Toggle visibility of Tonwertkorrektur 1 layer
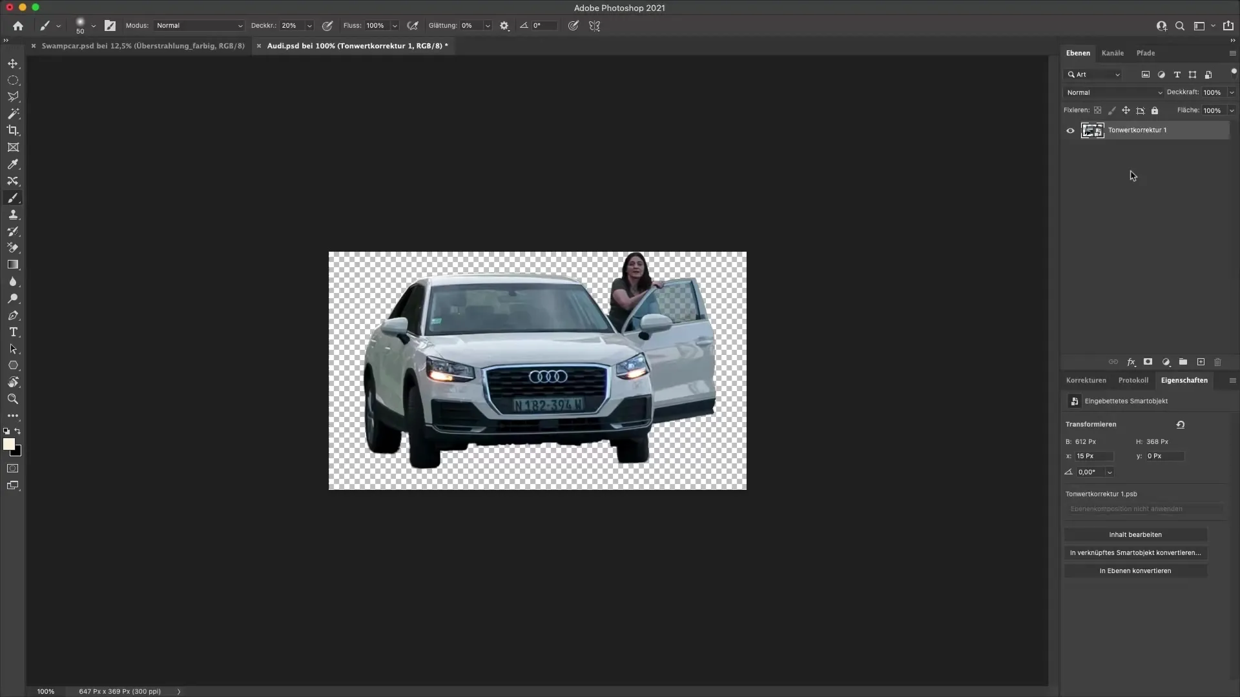 [1070, 130]
